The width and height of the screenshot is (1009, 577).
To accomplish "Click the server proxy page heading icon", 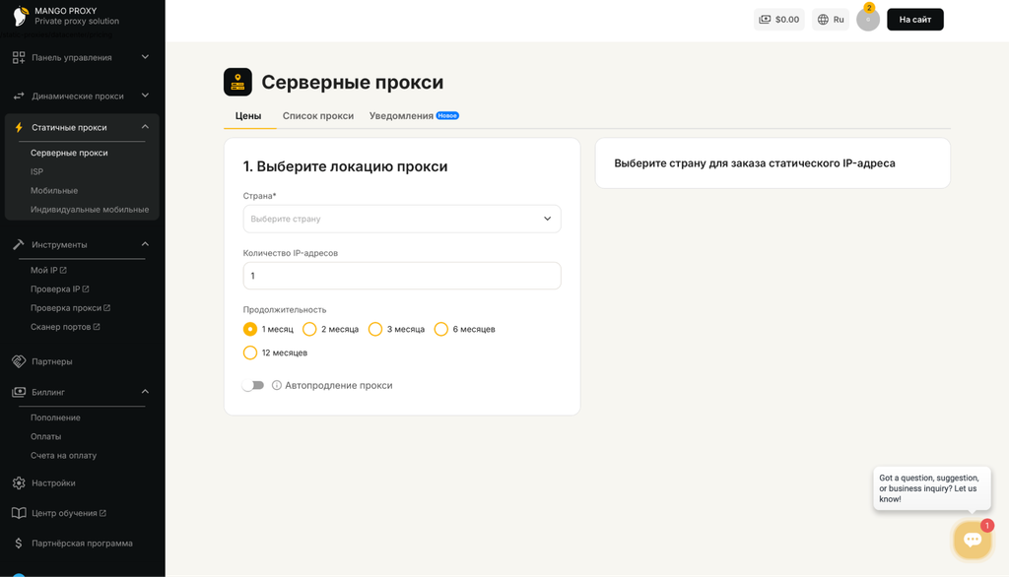I will (x=237, y=83).
